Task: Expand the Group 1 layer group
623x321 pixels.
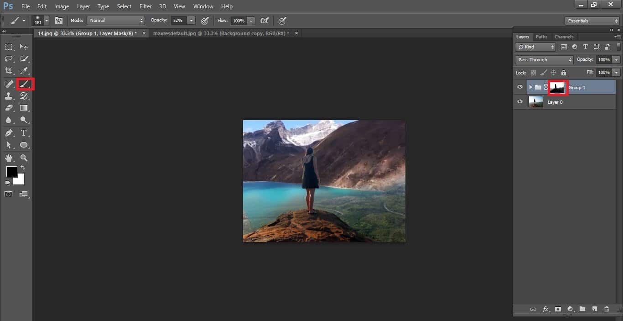Action: tap(530, 87)
